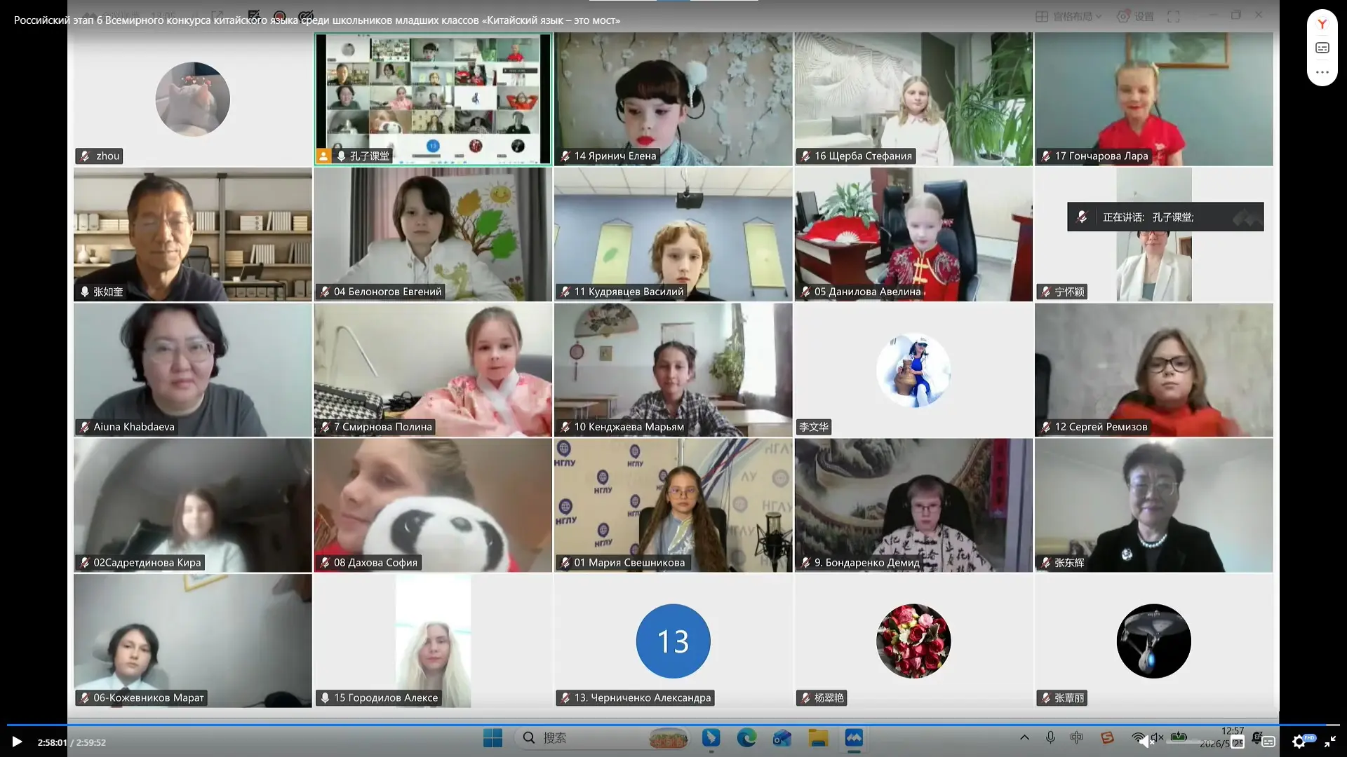The image size is (1347, 757).
Task: Open the 16 Щерба Стефания video tile
Action: tap(913, 99)
